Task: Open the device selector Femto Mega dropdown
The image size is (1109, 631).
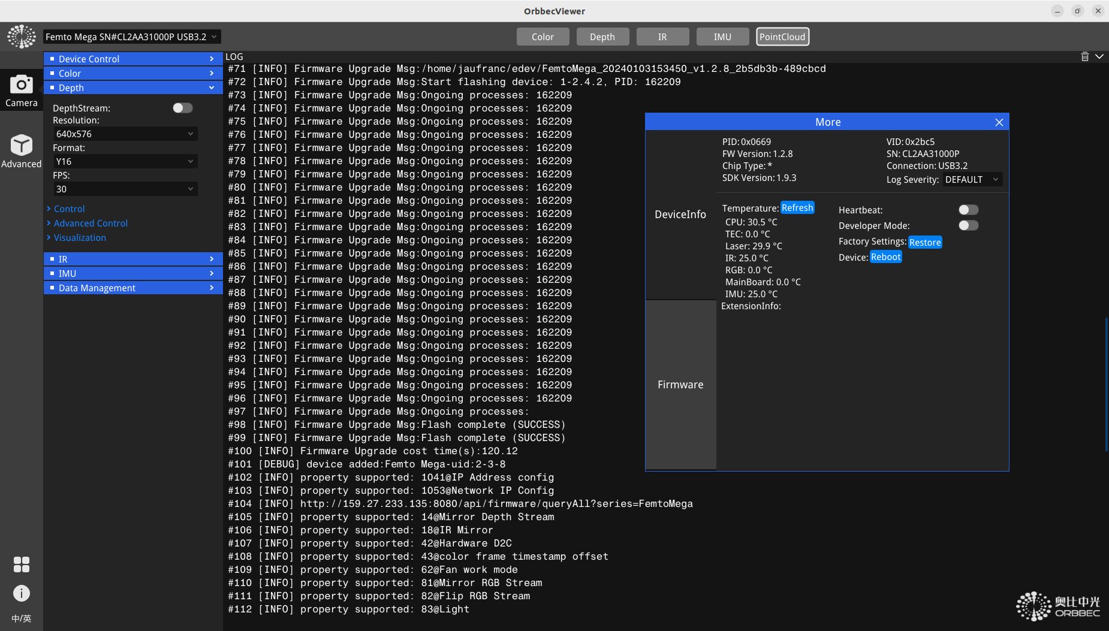Action: (132, 37)
